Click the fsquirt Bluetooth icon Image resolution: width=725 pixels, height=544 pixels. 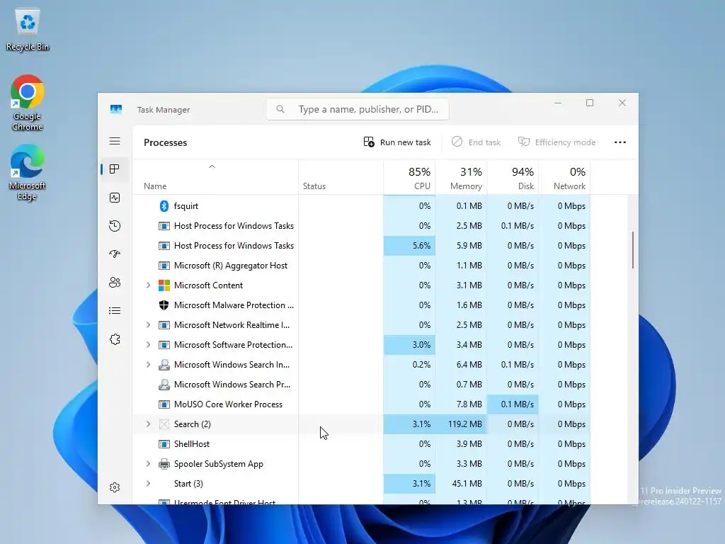coord(164,206)
